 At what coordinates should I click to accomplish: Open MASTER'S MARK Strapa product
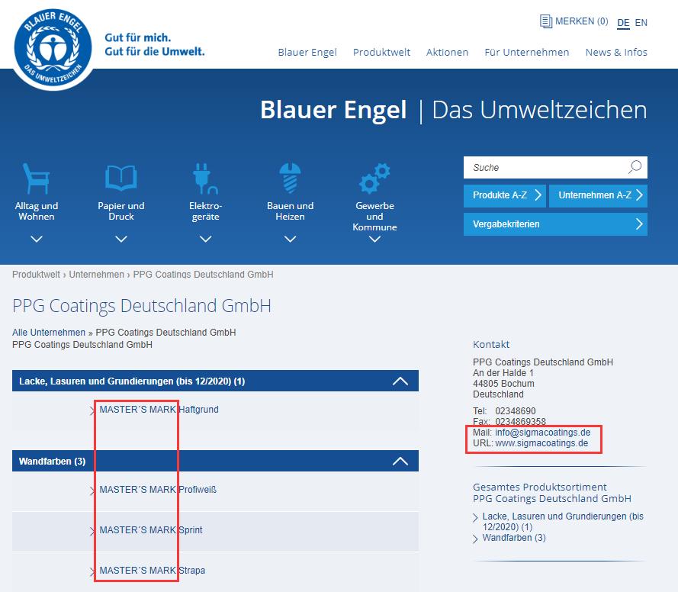(153, 571)
